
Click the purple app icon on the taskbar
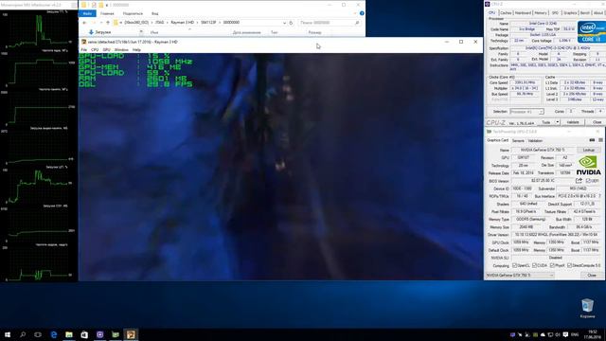click(99, 334)
